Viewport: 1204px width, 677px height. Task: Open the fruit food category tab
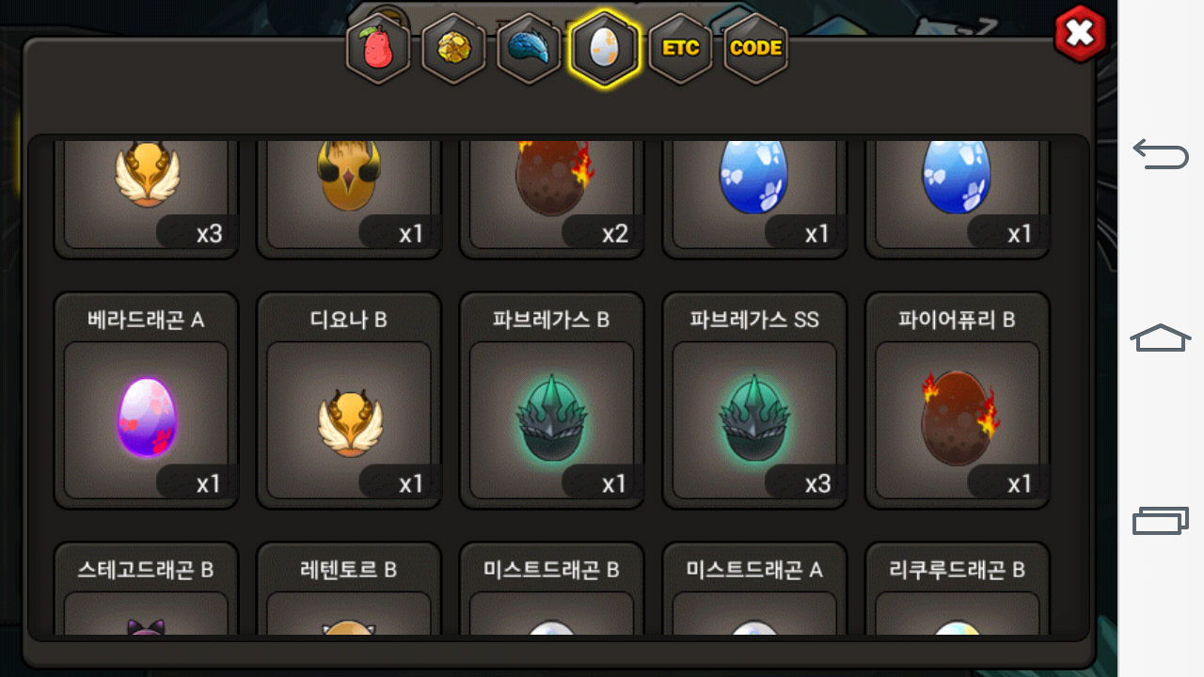point(378,50)
